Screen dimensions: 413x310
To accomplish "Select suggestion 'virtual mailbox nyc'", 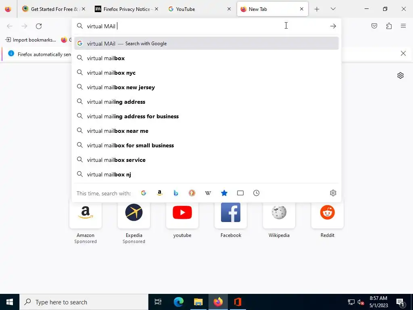I will tap(206, 73).
